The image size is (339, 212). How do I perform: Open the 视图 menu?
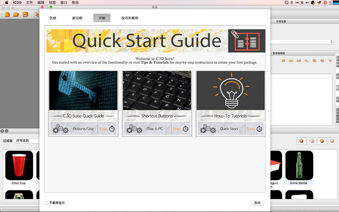tap(52, 3)
